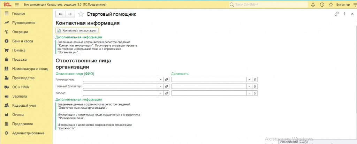Open history clock icon
Image resolution: width=357 pixels, height=144 pixels.
(322, 5)
